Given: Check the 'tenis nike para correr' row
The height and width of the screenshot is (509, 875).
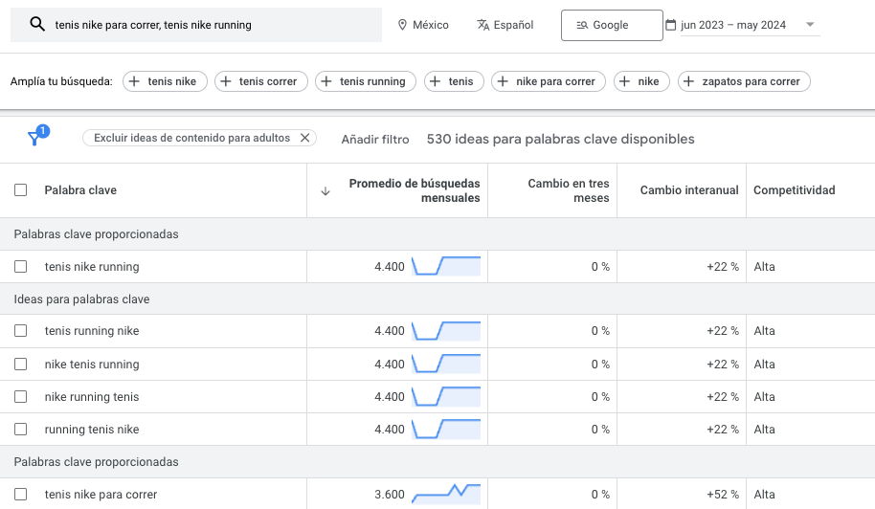Looking at the screenshot, I should coord(21,494).
